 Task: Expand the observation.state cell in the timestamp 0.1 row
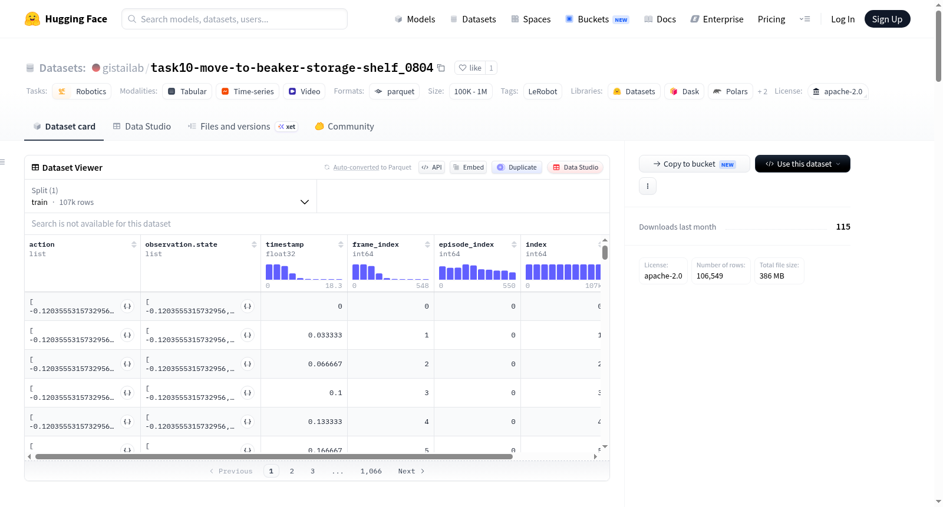pyautogui.click(x=248, y=393)
